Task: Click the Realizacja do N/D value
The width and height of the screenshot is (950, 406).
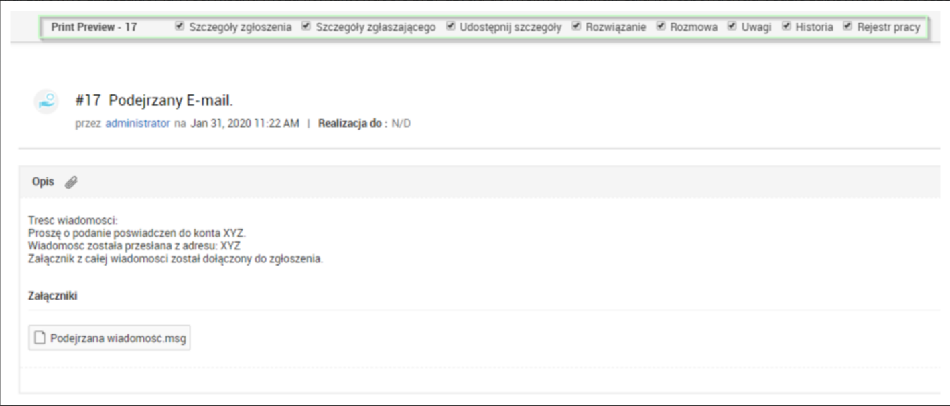Action: click(401, 124)
